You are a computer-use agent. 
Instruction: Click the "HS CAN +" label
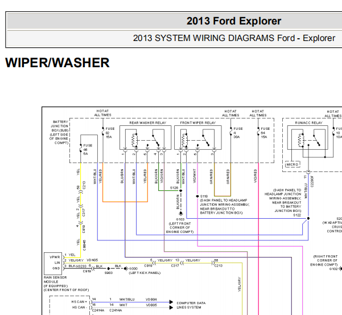79,302
